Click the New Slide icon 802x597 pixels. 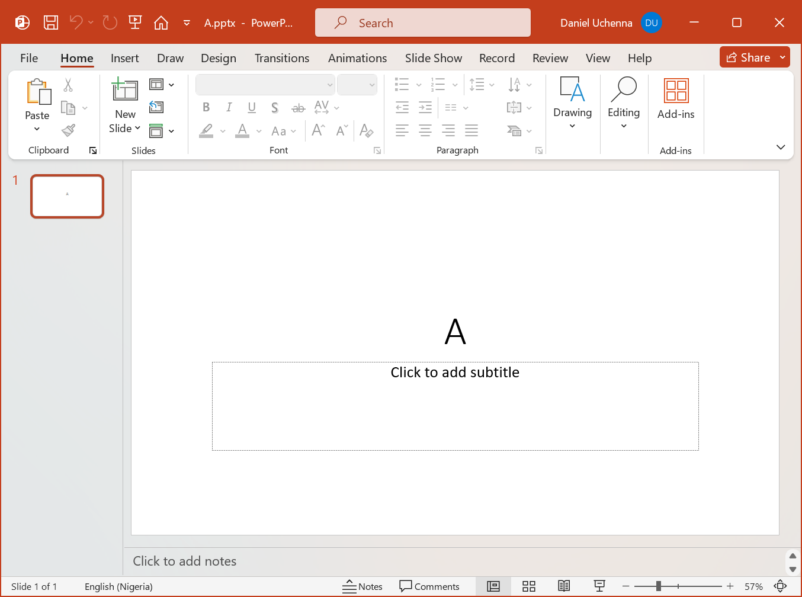pos(125,90)
